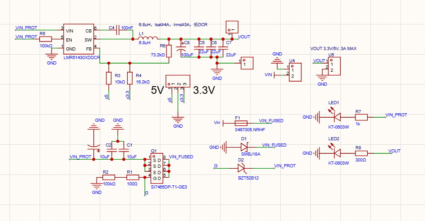The height and width of the screenshot is (221, 425).
Task: Click the 'LMR51430XDDCR' part name
Action: pos(82,58)
